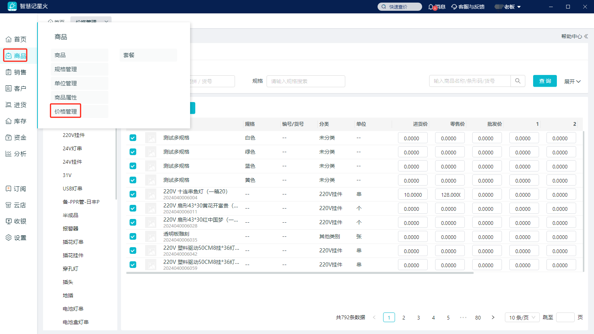Open 客服与反馈 headset icon
Viewport: 594px width, 334px height.
tap(454, 7)
